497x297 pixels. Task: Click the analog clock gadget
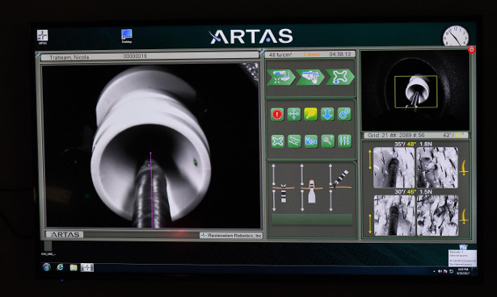coord(456,36)
